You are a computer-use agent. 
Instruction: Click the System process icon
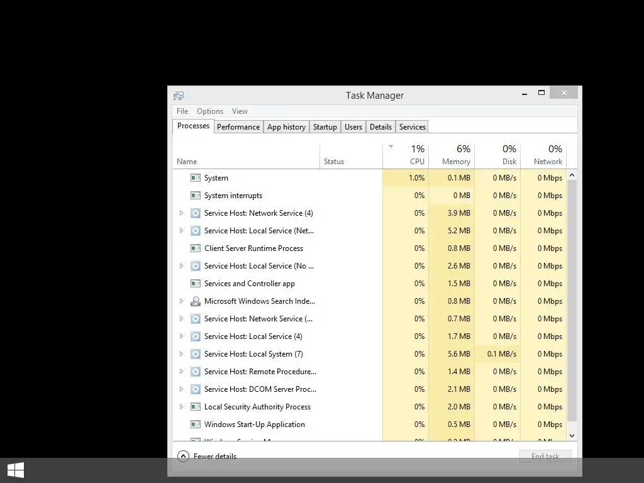click(x=196, y=178)
